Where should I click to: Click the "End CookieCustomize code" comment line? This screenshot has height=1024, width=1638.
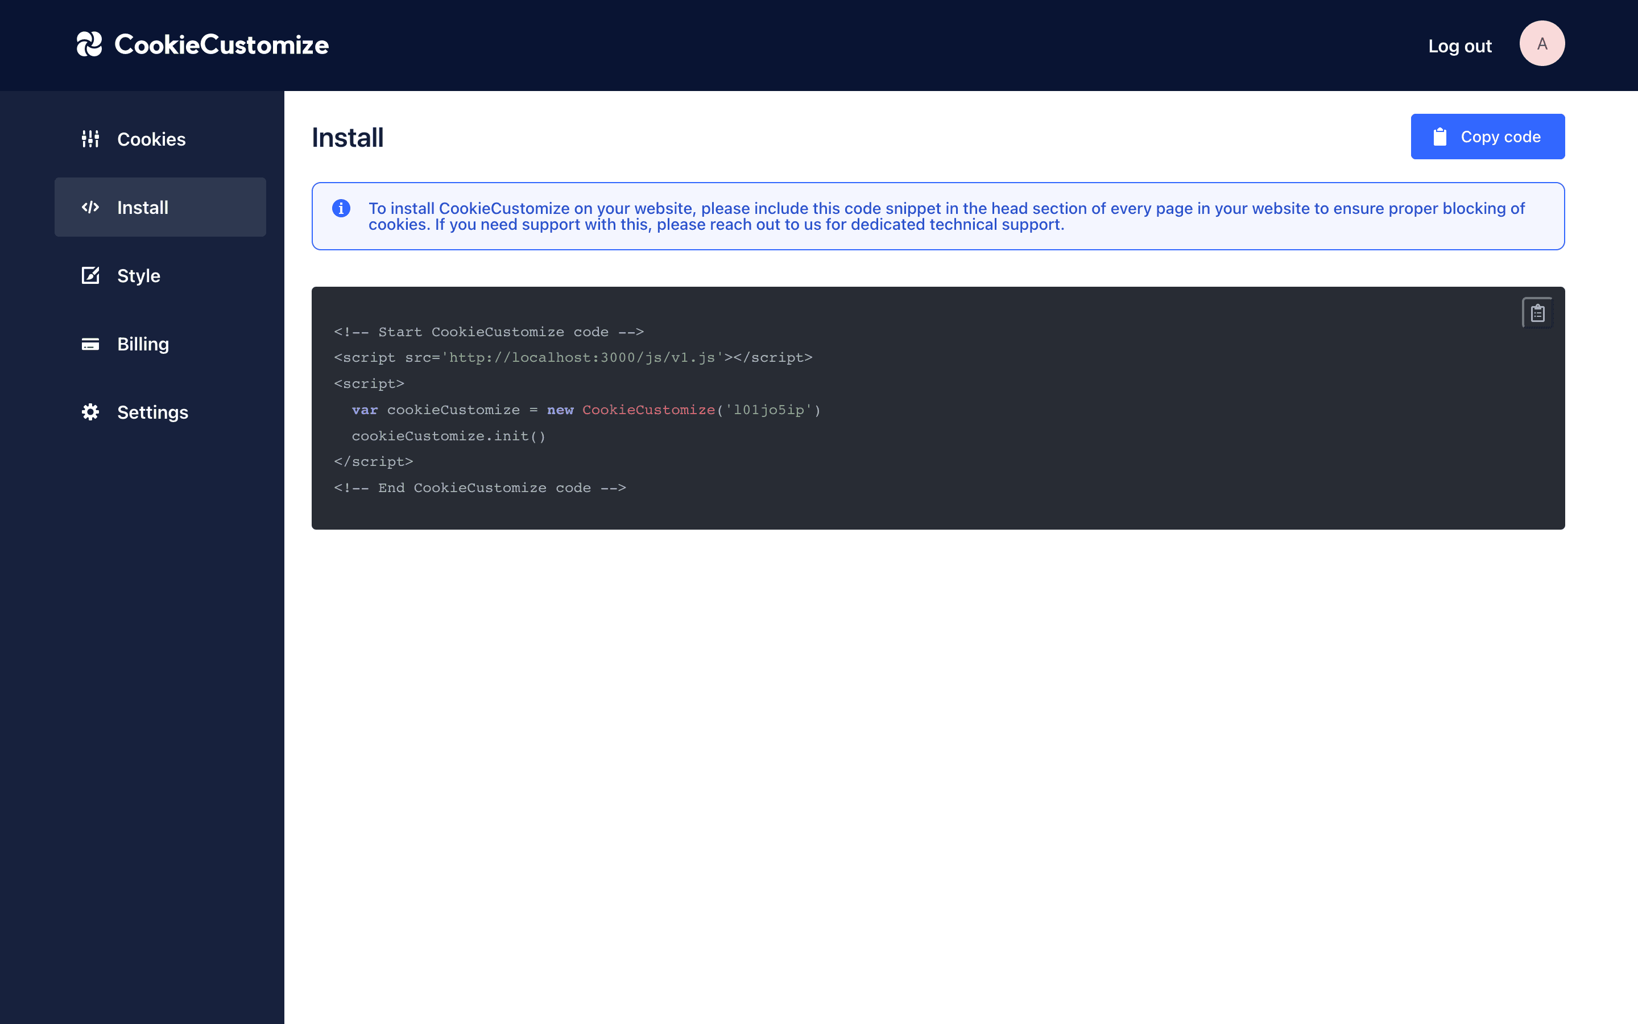(x=480, y=488)
